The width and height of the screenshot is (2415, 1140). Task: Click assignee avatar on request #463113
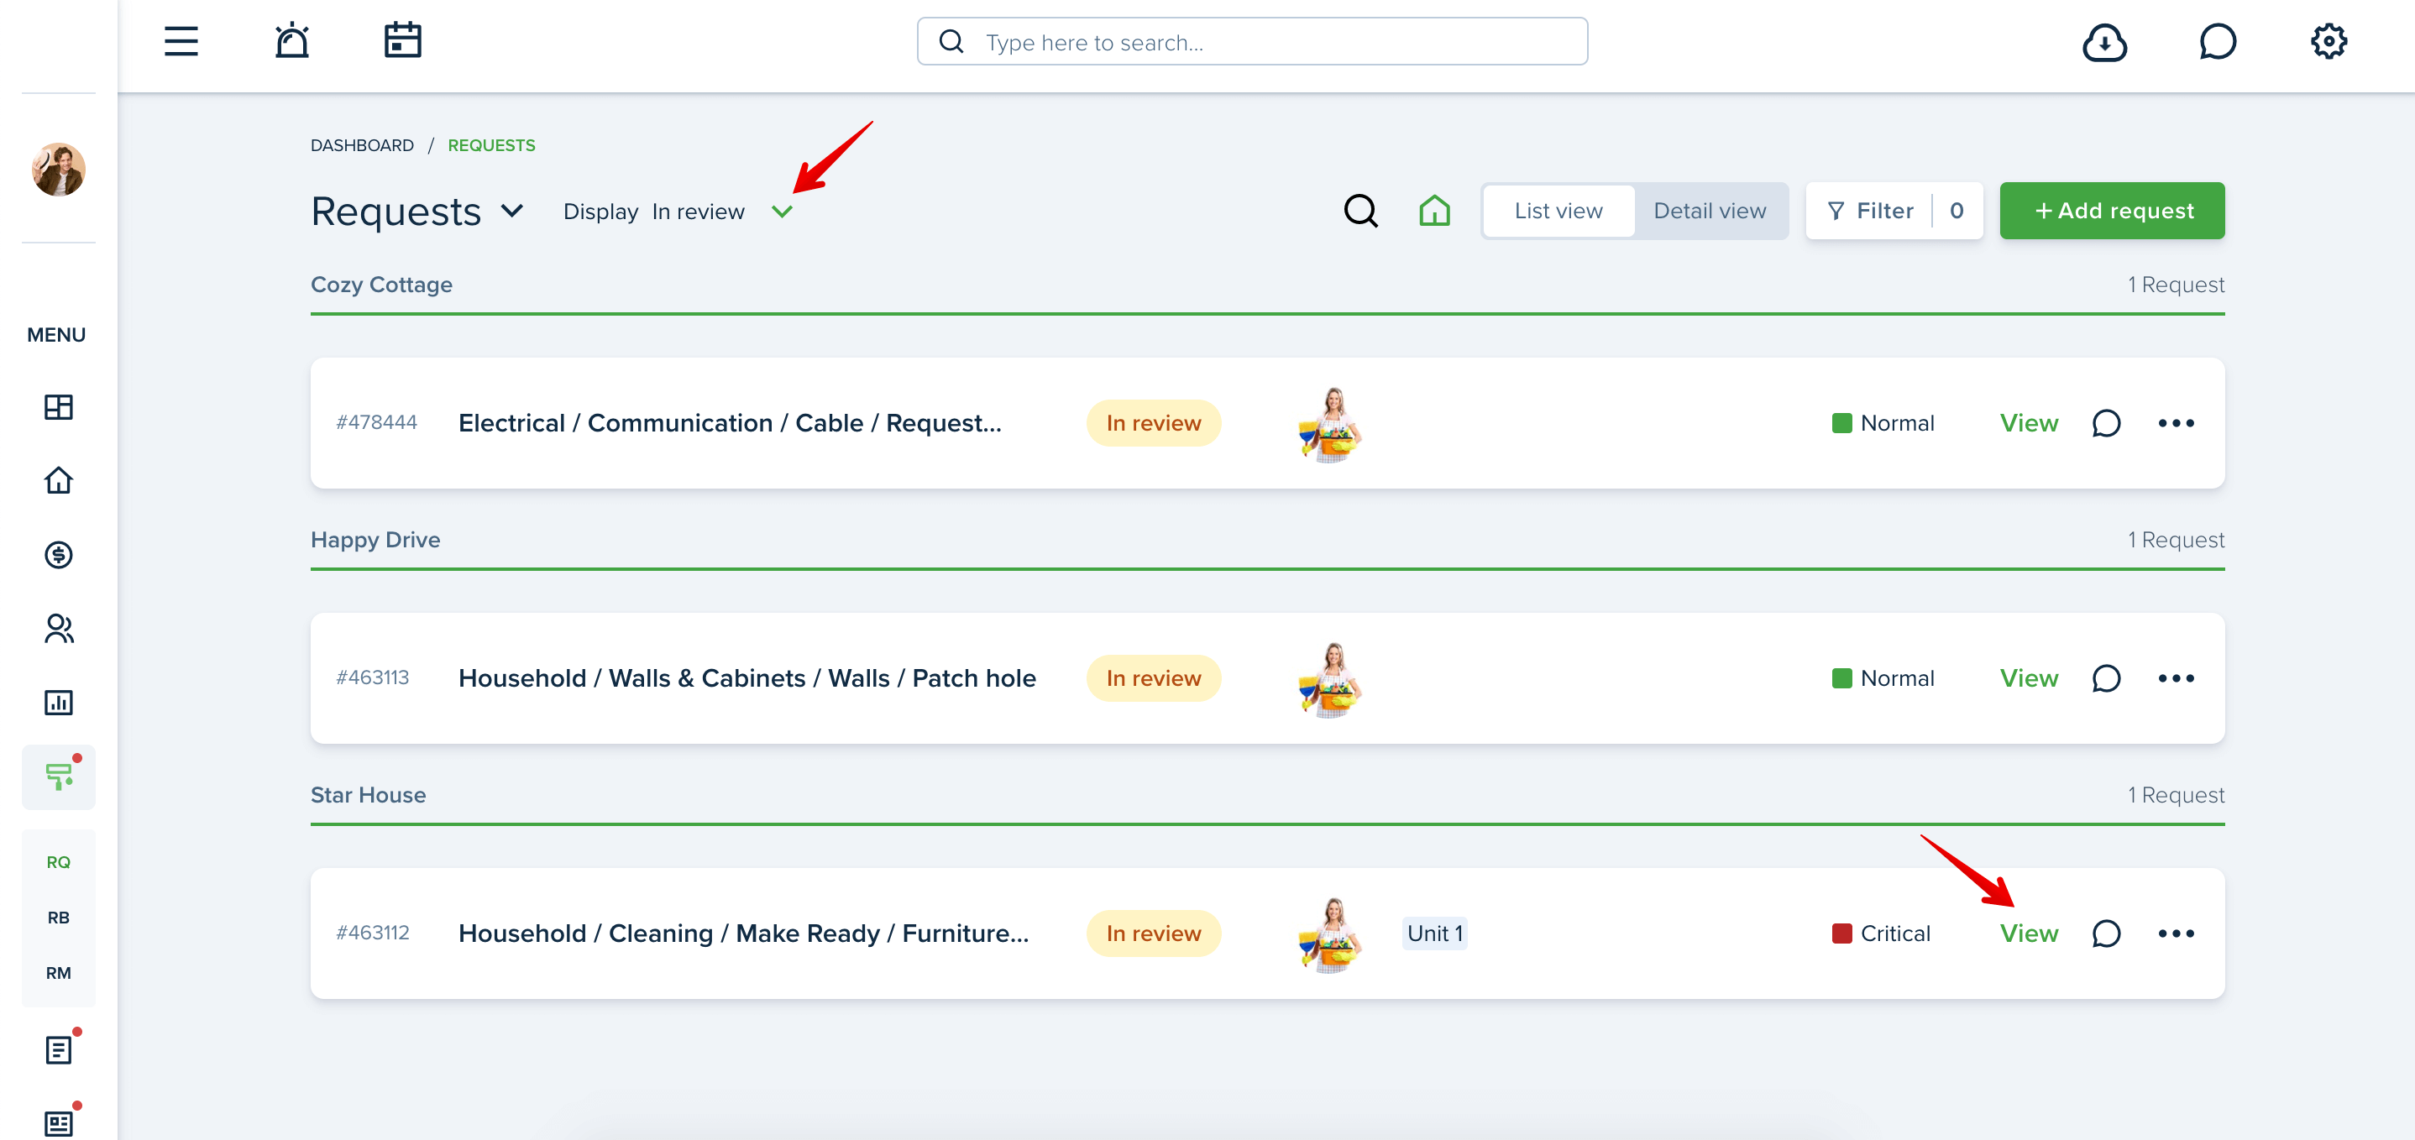1330,680
